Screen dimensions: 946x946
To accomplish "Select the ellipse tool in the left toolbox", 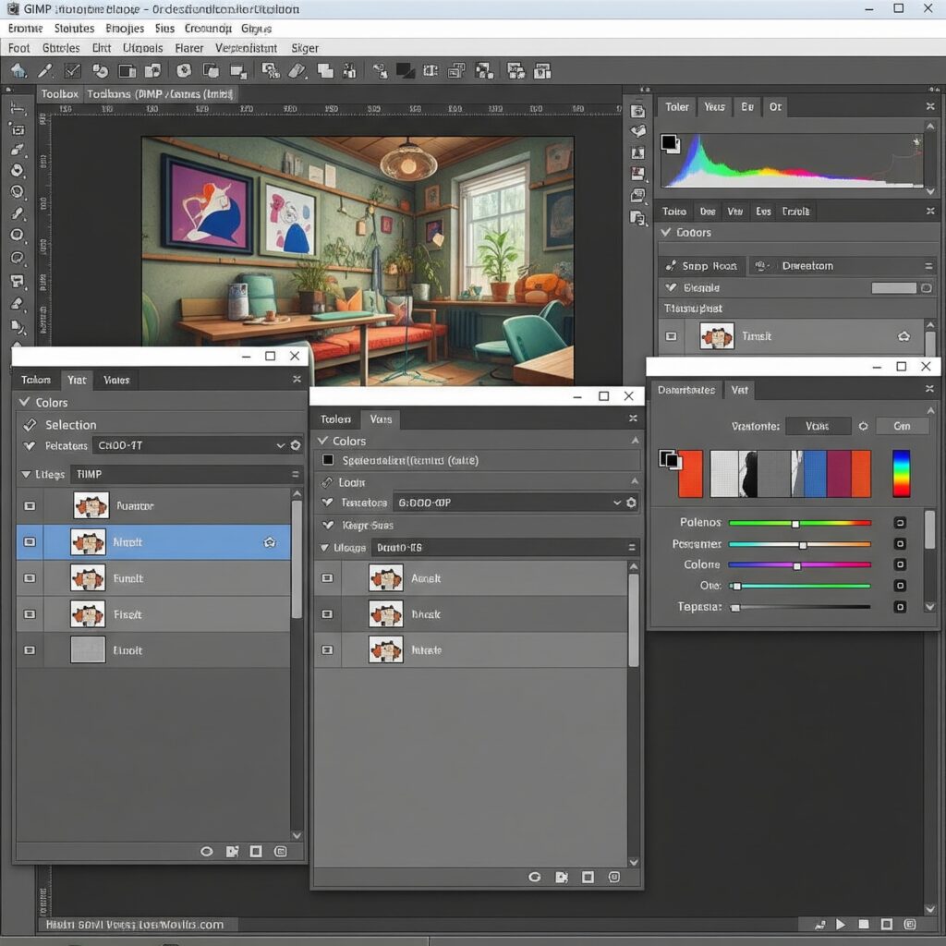I will click(18, 235).
